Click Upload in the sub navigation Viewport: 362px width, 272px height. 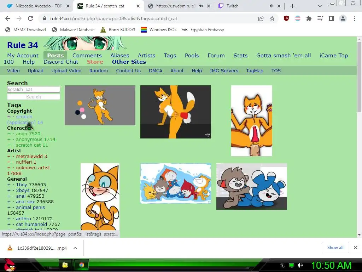pos(36,71)
